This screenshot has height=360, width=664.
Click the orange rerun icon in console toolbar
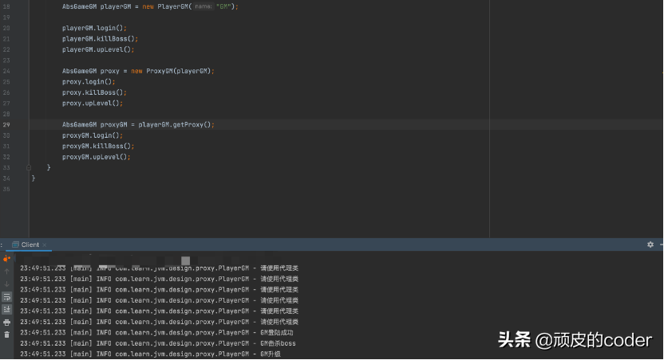[6, 259]
